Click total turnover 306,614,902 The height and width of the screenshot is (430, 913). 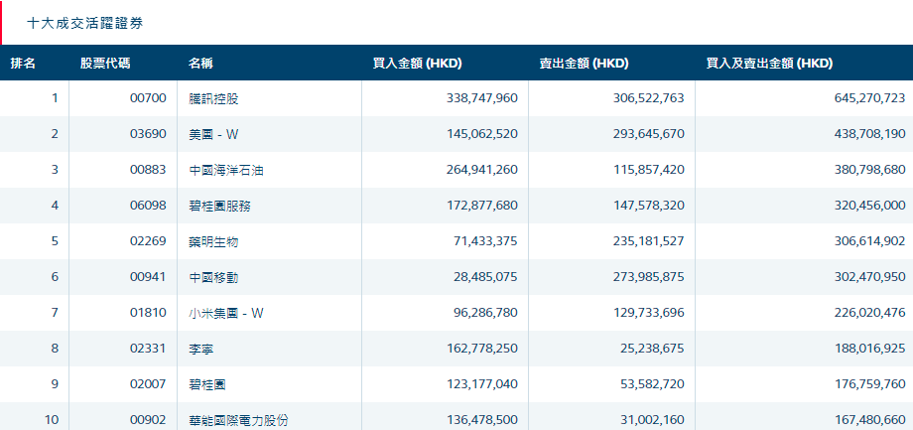[870, 240]
